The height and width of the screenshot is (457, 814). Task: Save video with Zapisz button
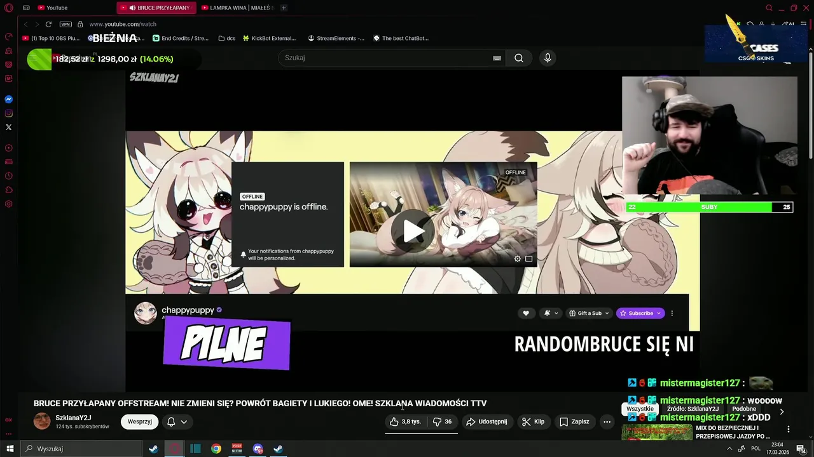(574, 421)
